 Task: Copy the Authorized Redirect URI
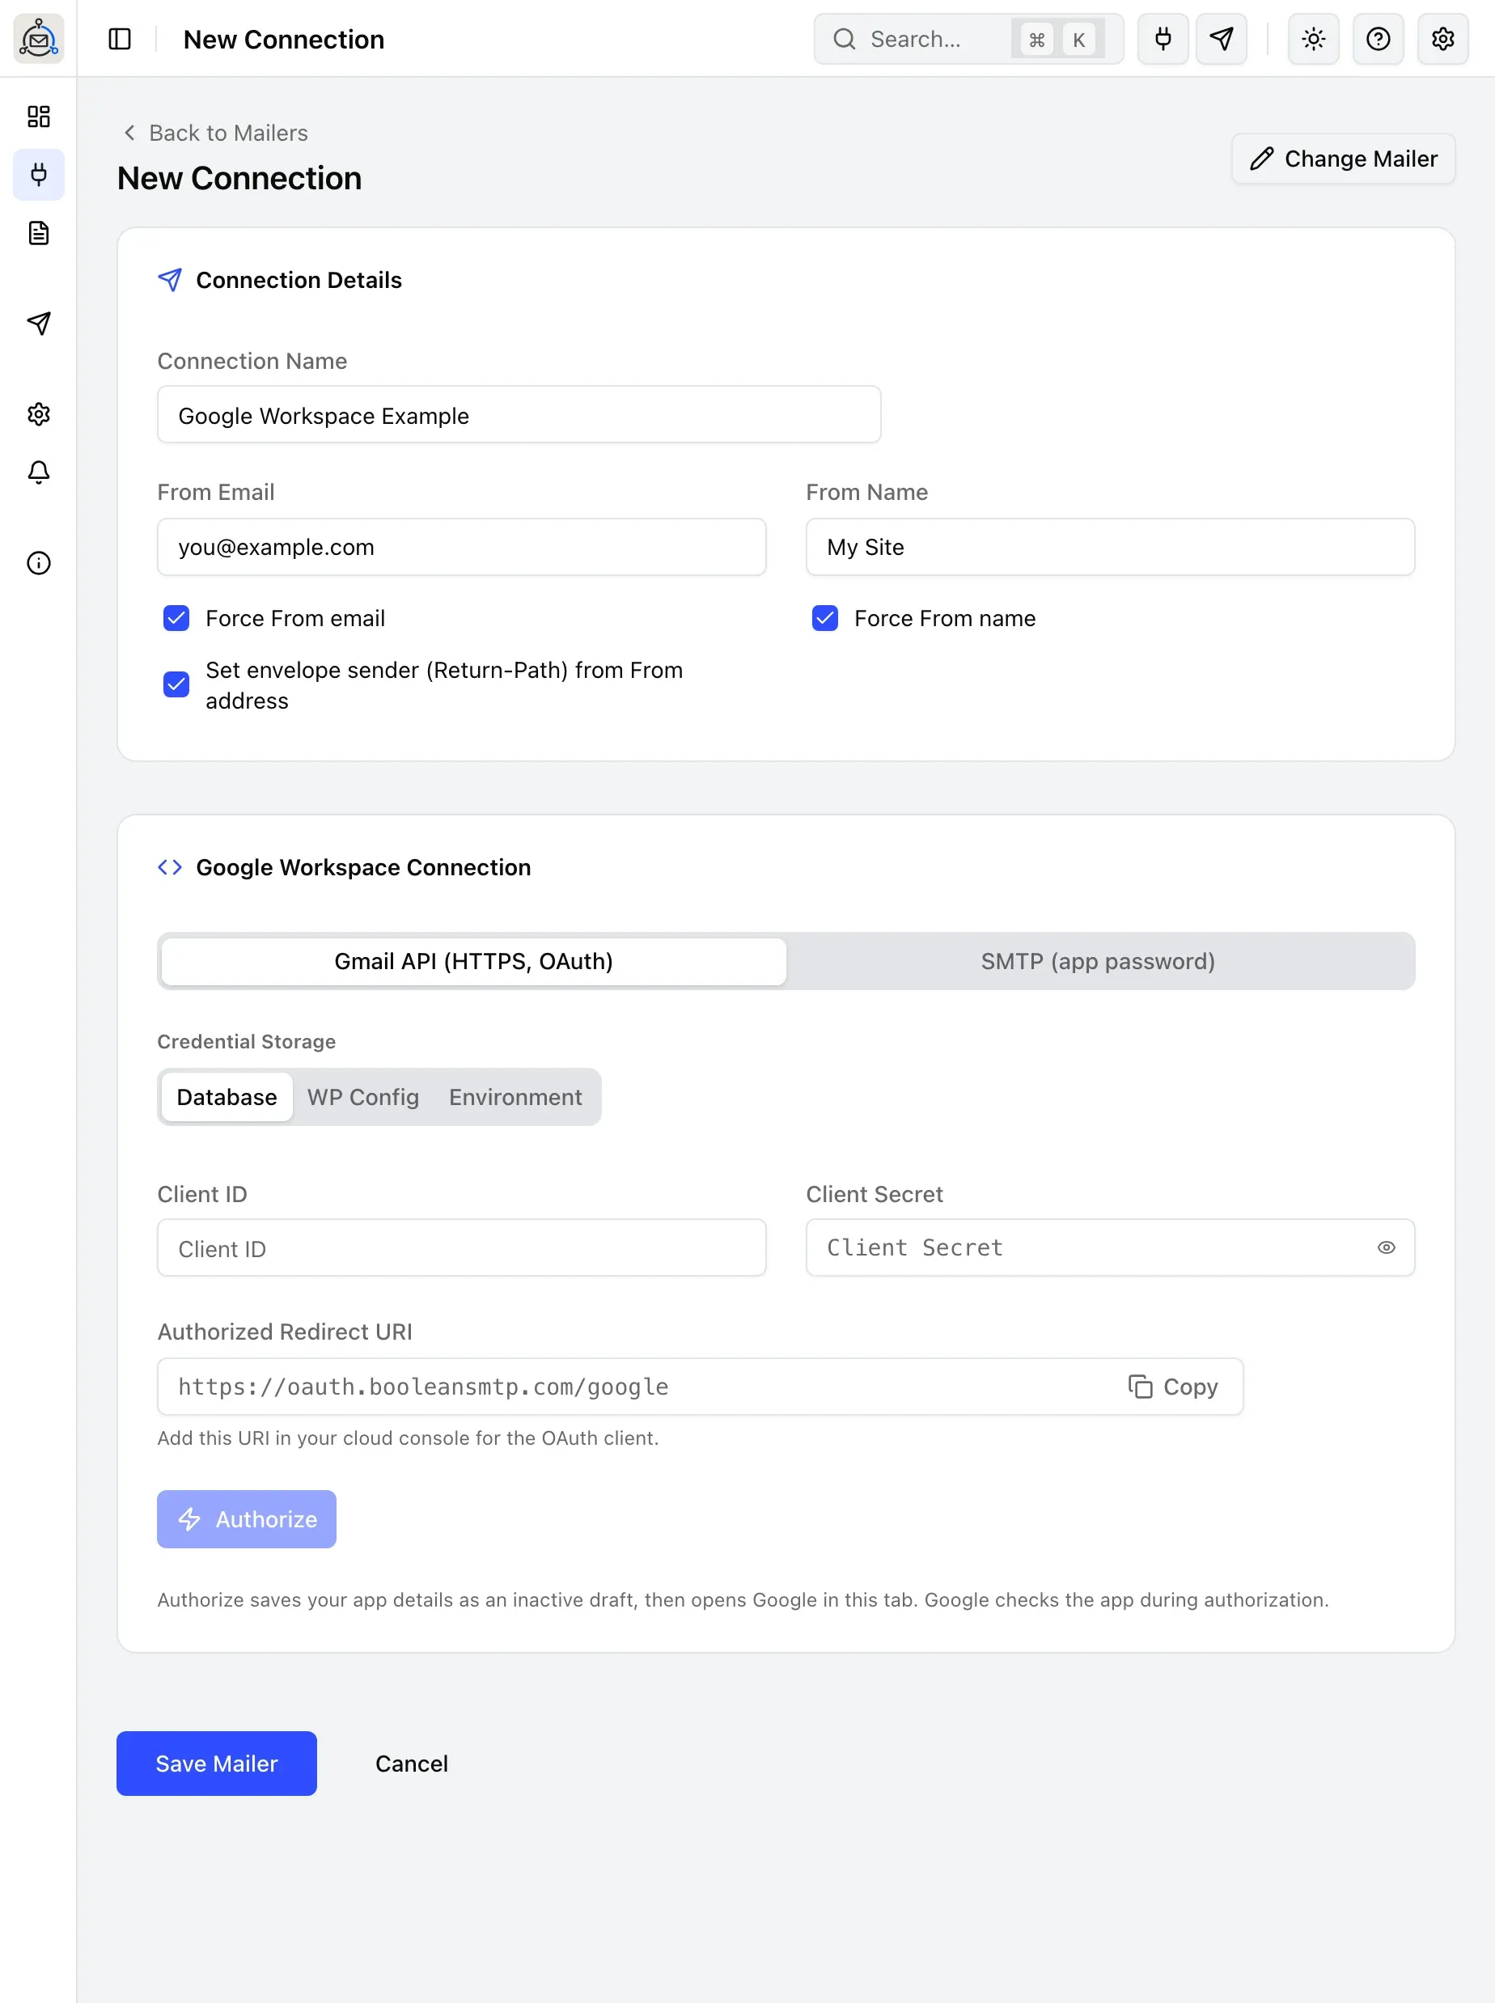point(1173,1387)
